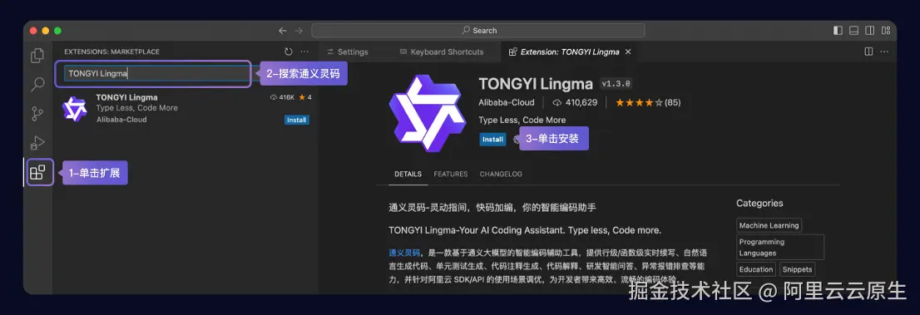Click the Categories heading
The image size is (920, 315).
pyautogui.click(x=759, y=203)
